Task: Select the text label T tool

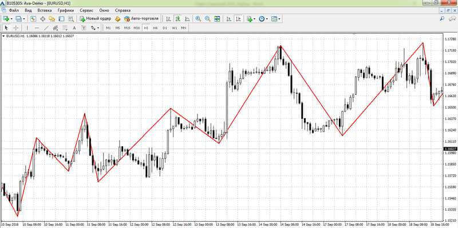Action: click(84, 28)
